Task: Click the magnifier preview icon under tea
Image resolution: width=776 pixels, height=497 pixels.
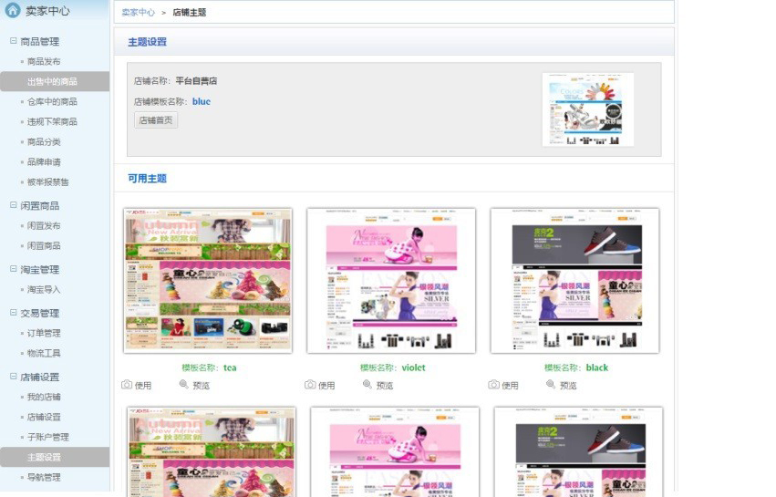Action: pos(183,384)
